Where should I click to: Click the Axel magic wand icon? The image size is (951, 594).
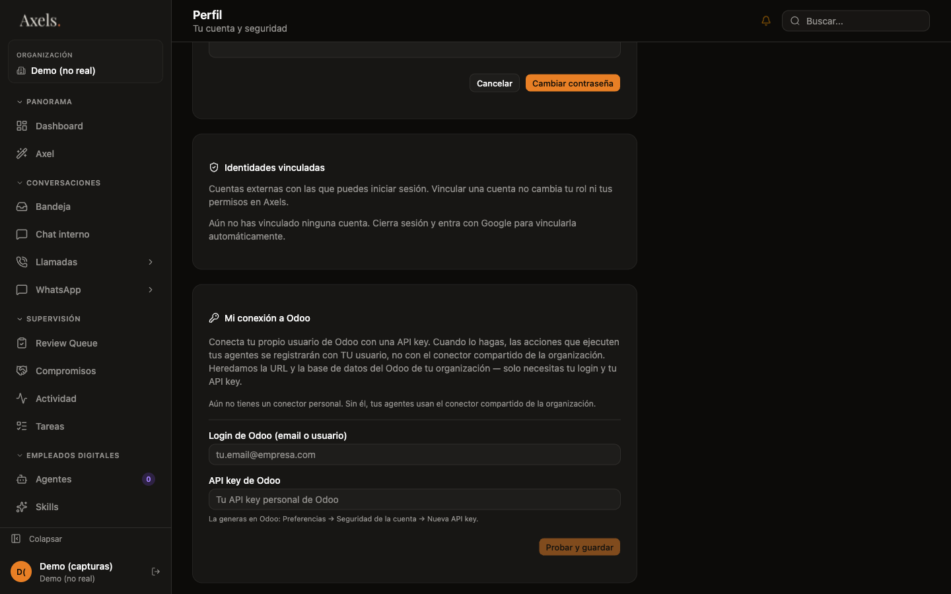coord(22,154)
